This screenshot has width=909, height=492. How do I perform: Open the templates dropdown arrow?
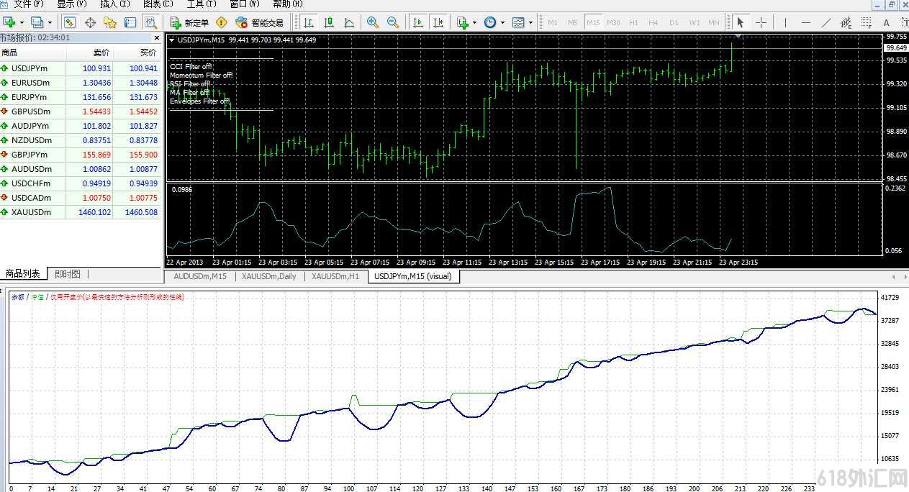coord(531,22)
